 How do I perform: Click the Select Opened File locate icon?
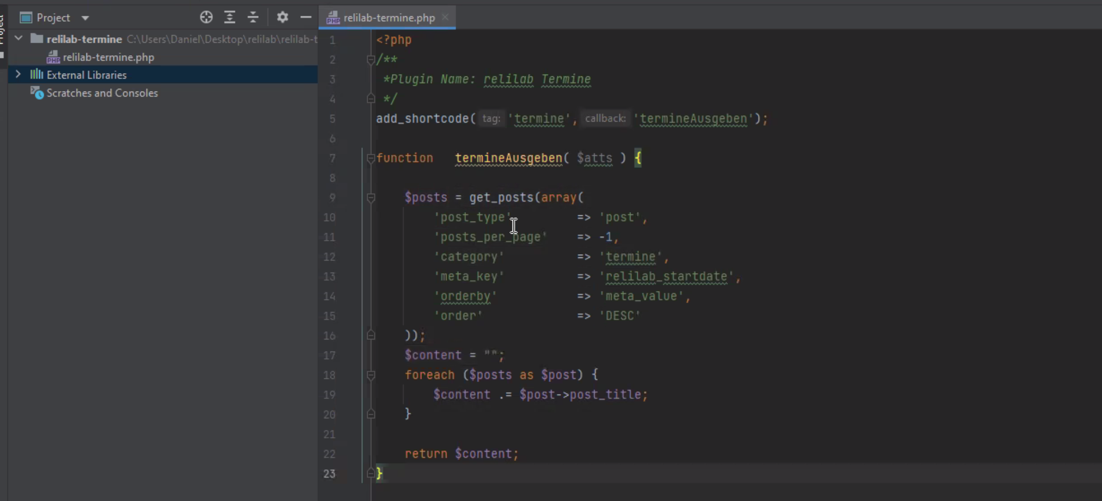coord(206,17)
